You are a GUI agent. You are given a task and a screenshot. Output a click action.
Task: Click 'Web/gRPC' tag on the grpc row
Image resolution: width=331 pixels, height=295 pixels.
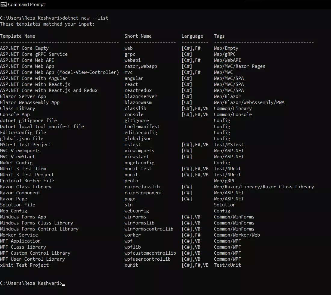coord(224,54)
